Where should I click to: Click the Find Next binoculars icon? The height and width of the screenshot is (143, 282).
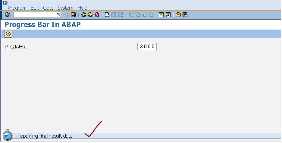(121, 15)
